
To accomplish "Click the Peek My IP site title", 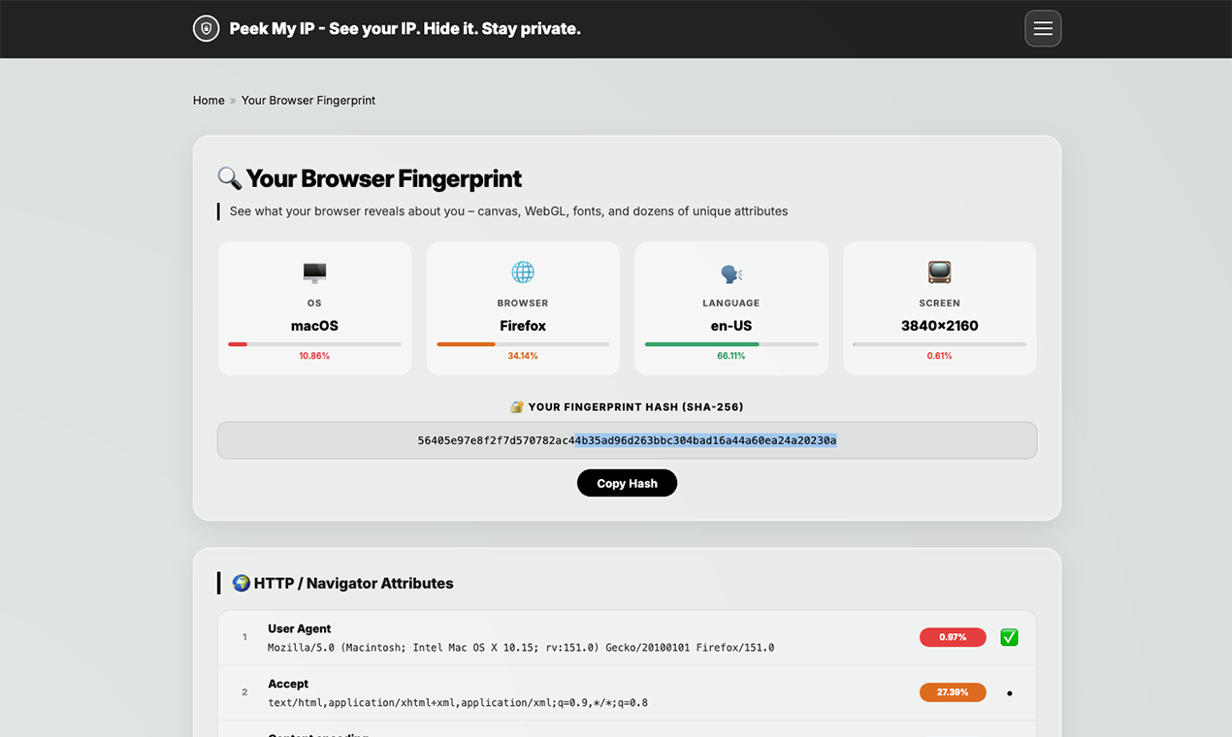I will (x=405, y=29).
